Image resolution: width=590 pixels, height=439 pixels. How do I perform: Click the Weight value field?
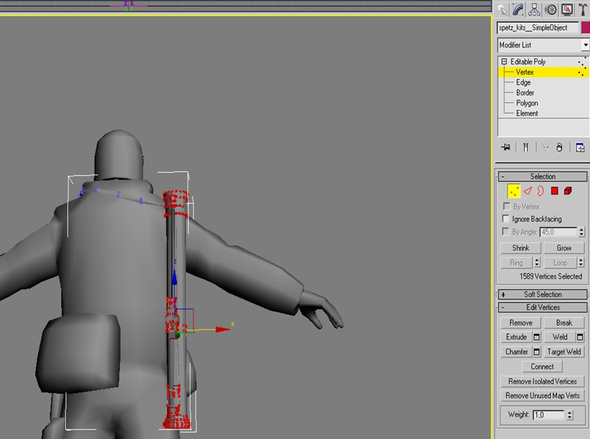tap(548, 415)
